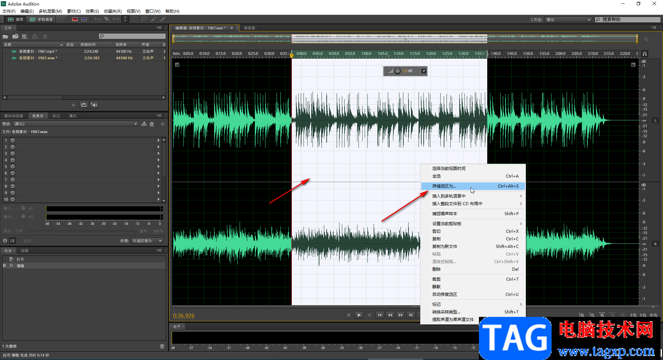663x360 pixels.
Task: Show the spectral pitch display
Action: (x=84, y=19)
